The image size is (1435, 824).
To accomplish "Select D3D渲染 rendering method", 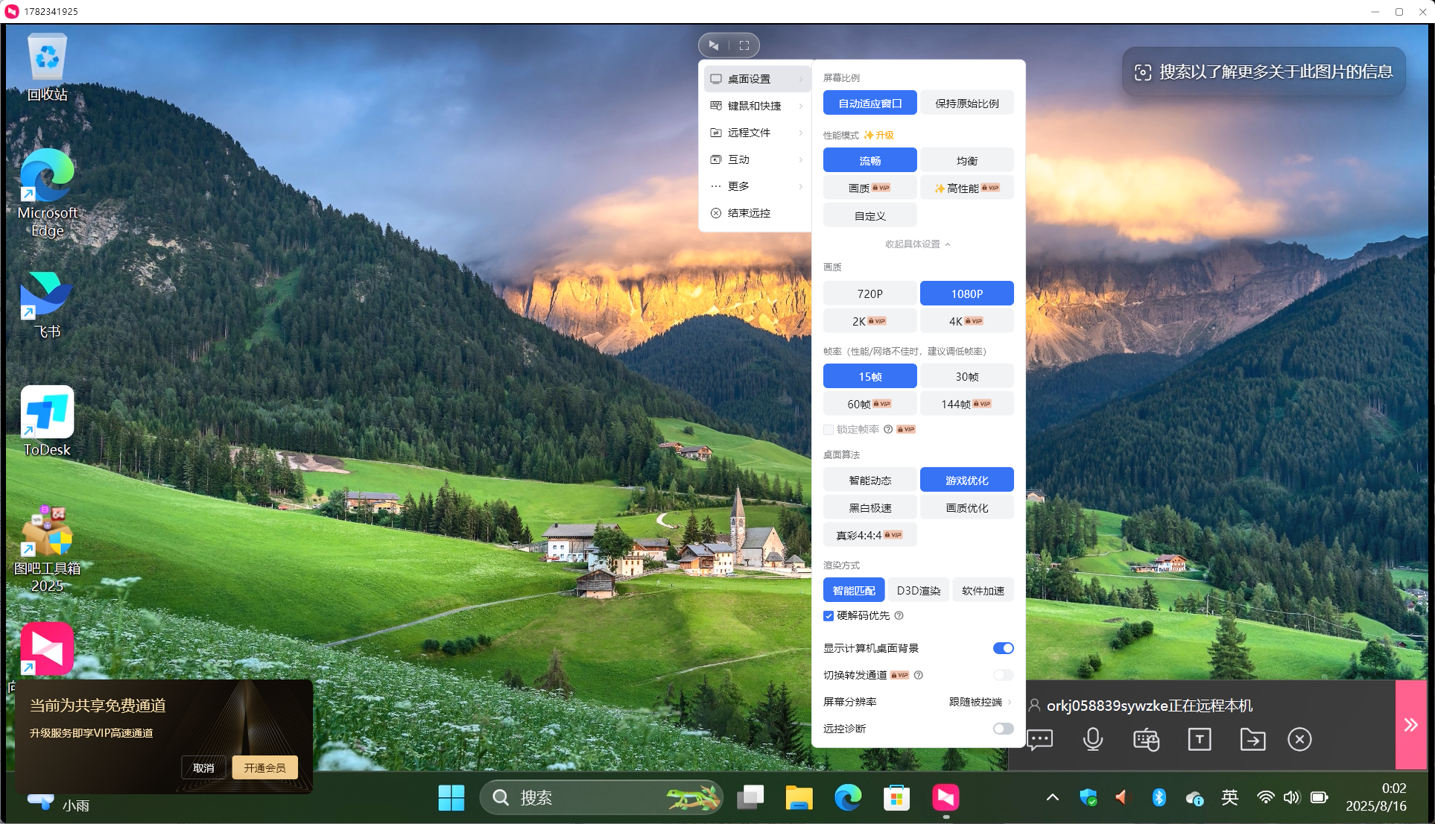I will coord(918,590).
